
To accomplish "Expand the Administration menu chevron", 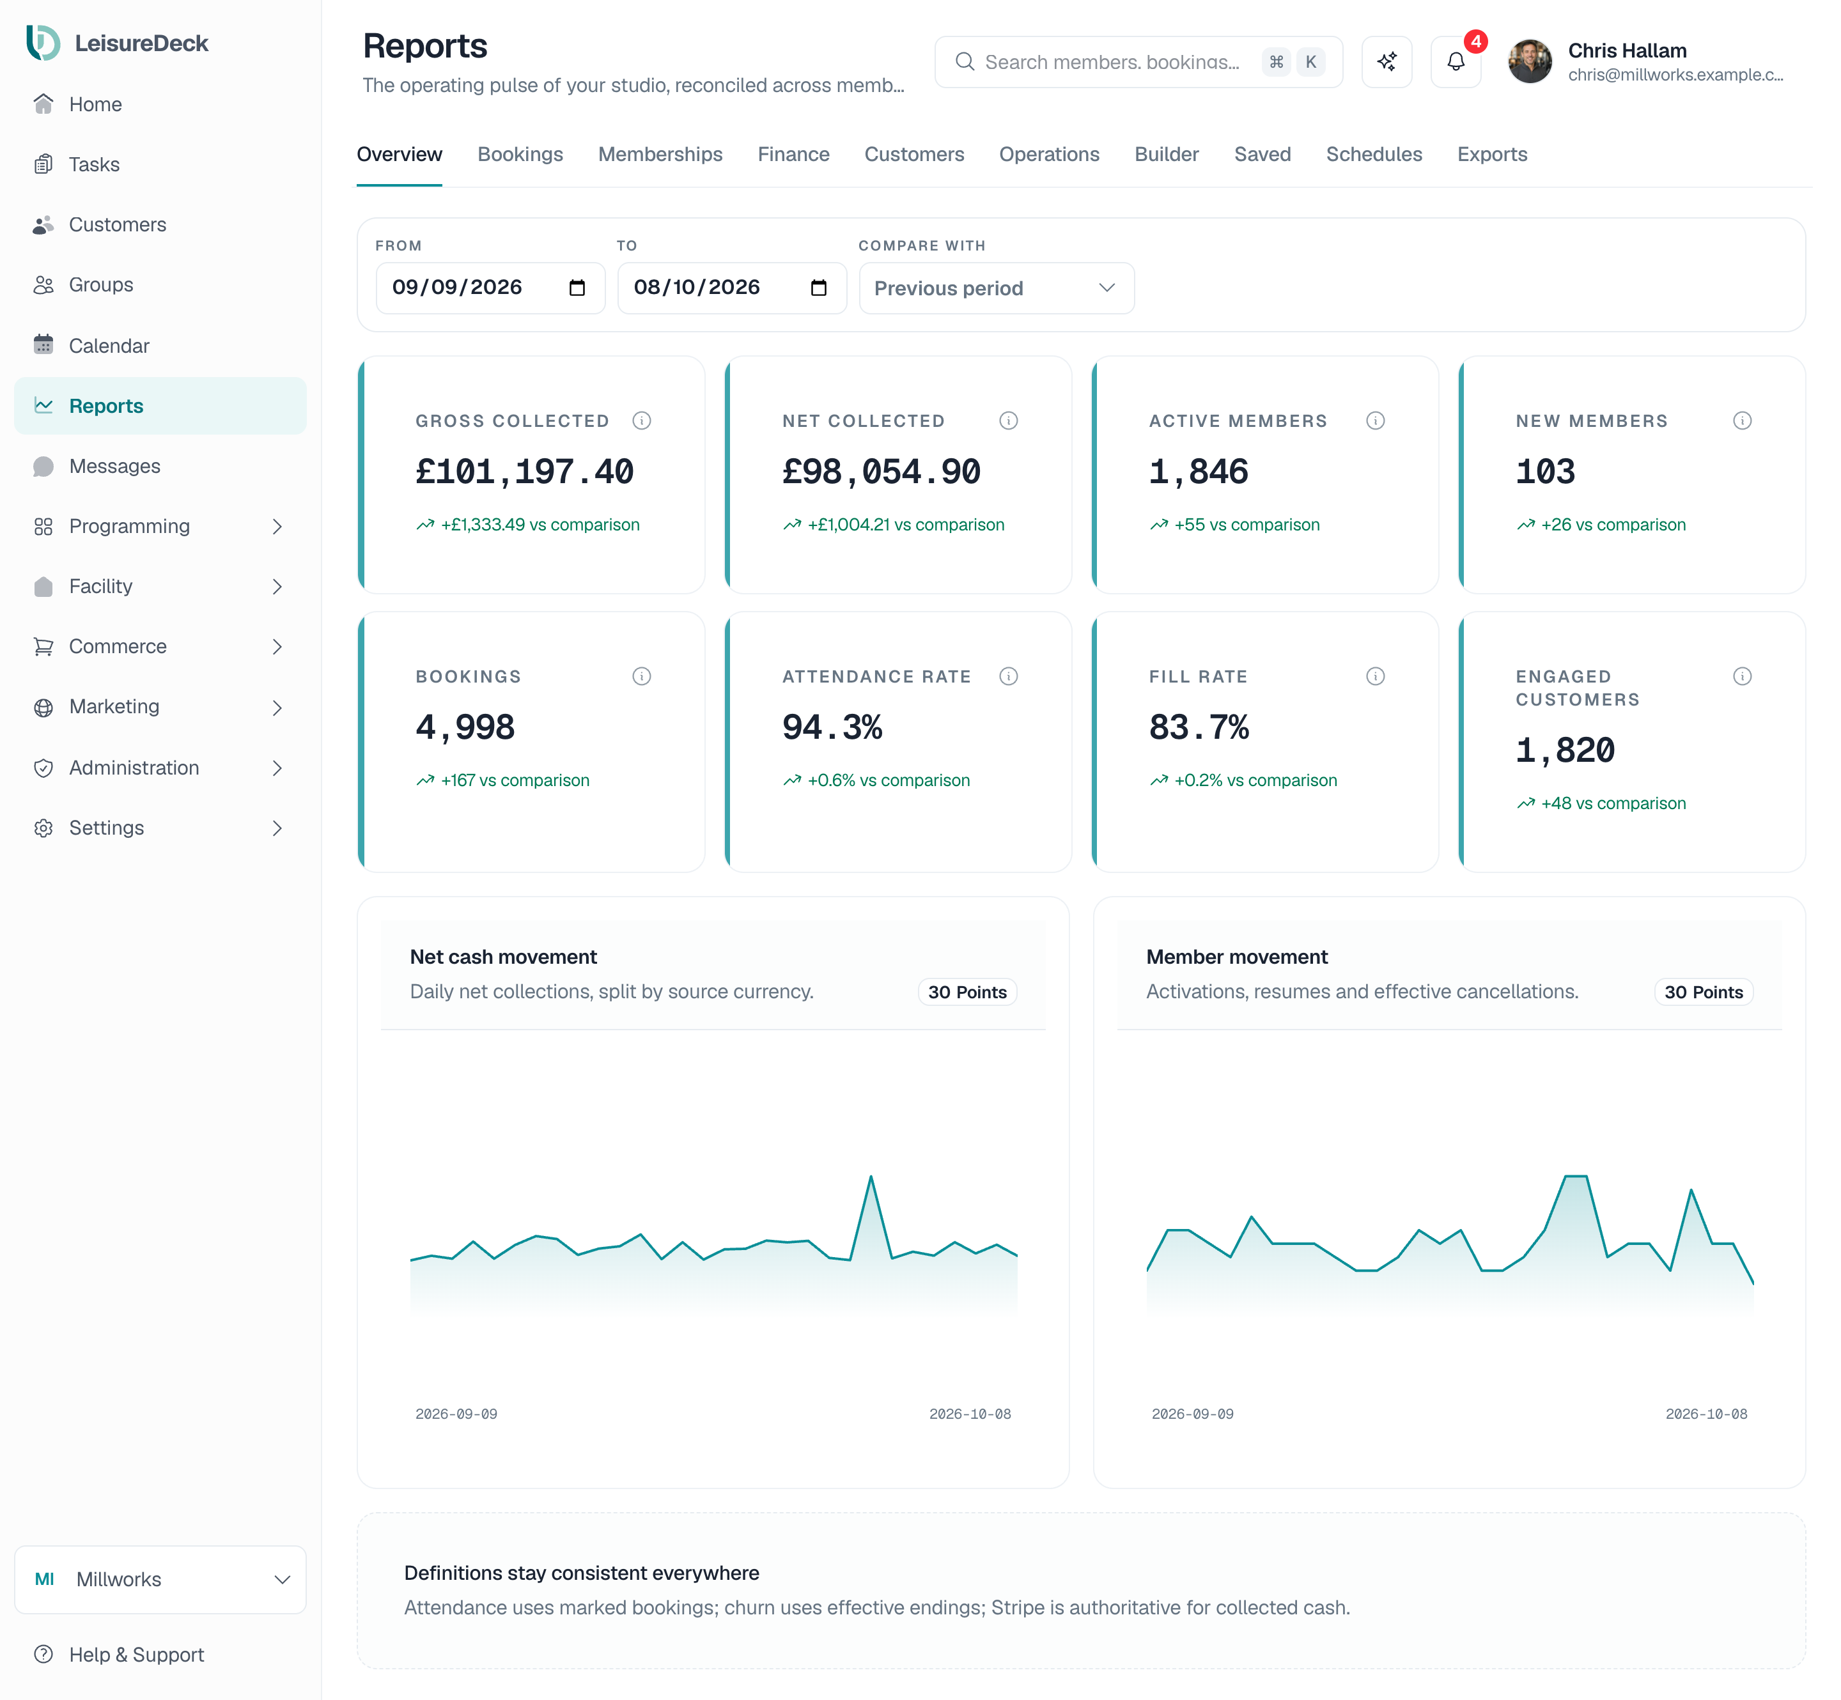I will click(277, 767).
